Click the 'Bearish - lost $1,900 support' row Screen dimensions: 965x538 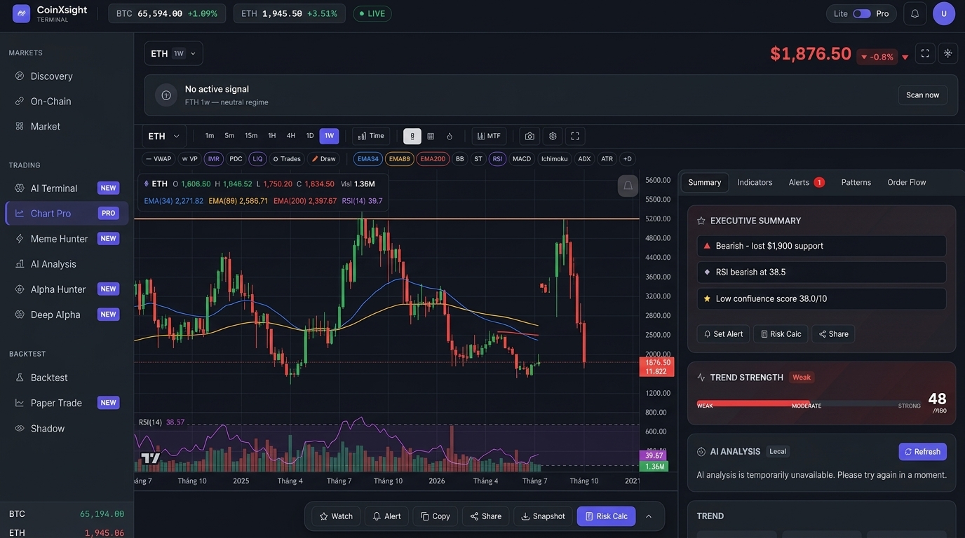tap(821, 246)
